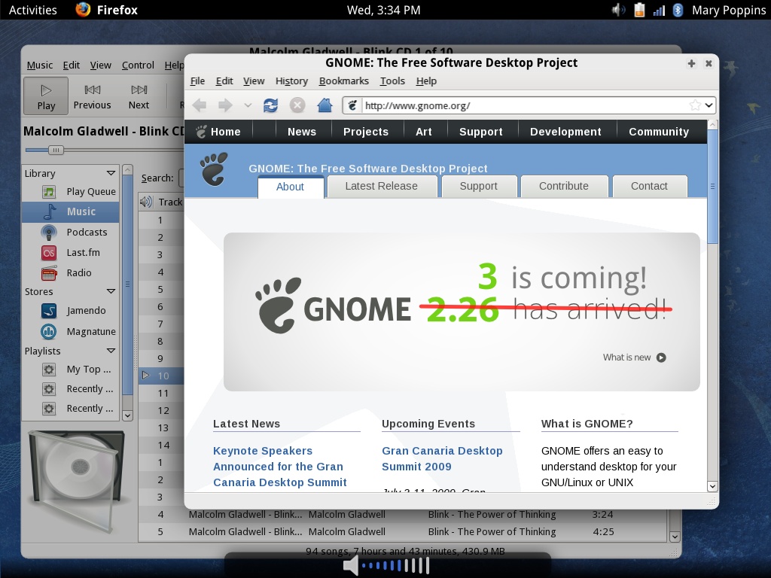Open Firefox Tools menu
The width and height of the screenshot is (771, 578).
pyautogui.click(x=392, y=81)
